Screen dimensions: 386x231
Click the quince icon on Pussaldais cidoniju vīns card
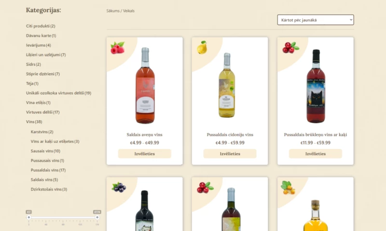pos(202,47)
